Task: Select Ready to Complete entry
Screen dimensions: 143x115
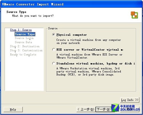Action: (23, 54)
